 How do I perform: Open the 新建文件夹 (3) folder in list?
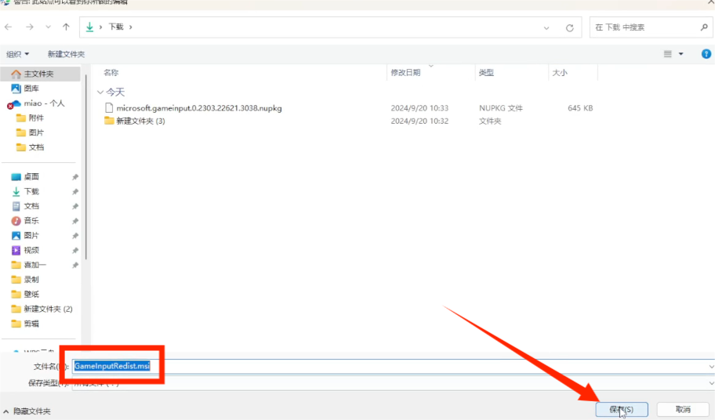point(140,121)
